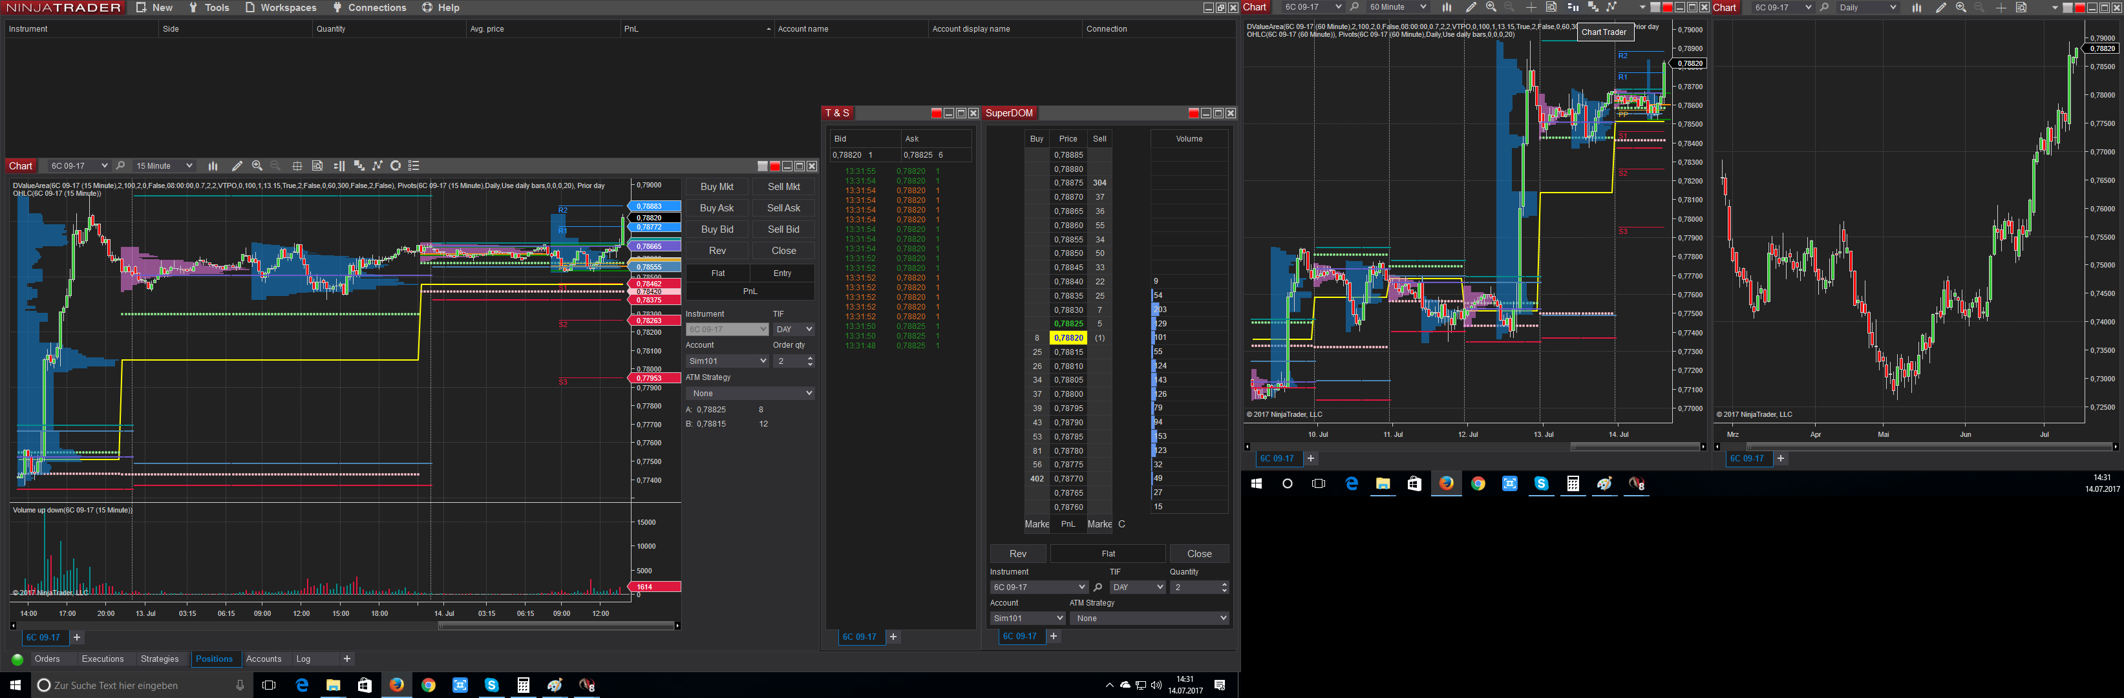Open strategies on 15 Minute chart

pos(377,165)
